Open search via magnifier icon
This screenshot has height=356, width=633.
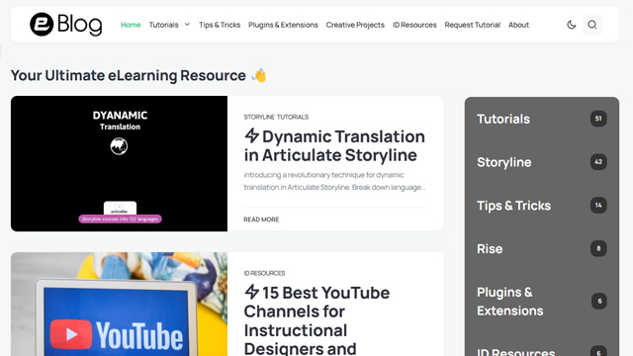click(x=592, y=25)
